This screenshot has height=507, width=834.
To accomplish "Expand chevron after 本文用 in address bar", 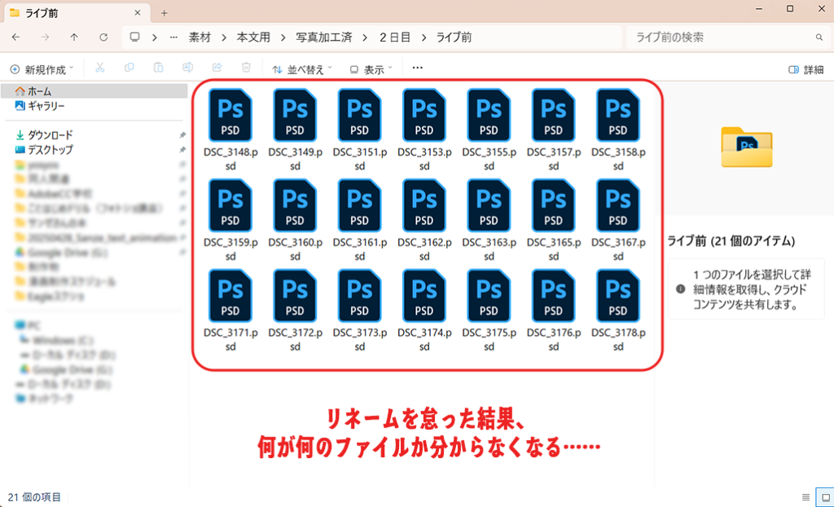I will (283, 37).
